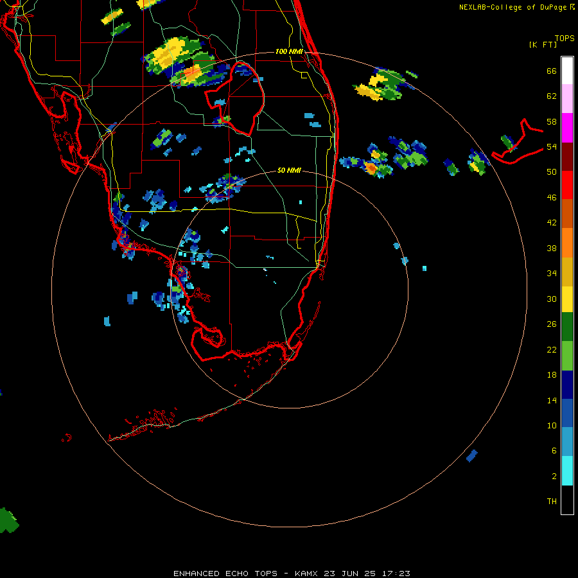
Task: Click the navy 22 kft legend swatch
Action: tap(567, 385)
